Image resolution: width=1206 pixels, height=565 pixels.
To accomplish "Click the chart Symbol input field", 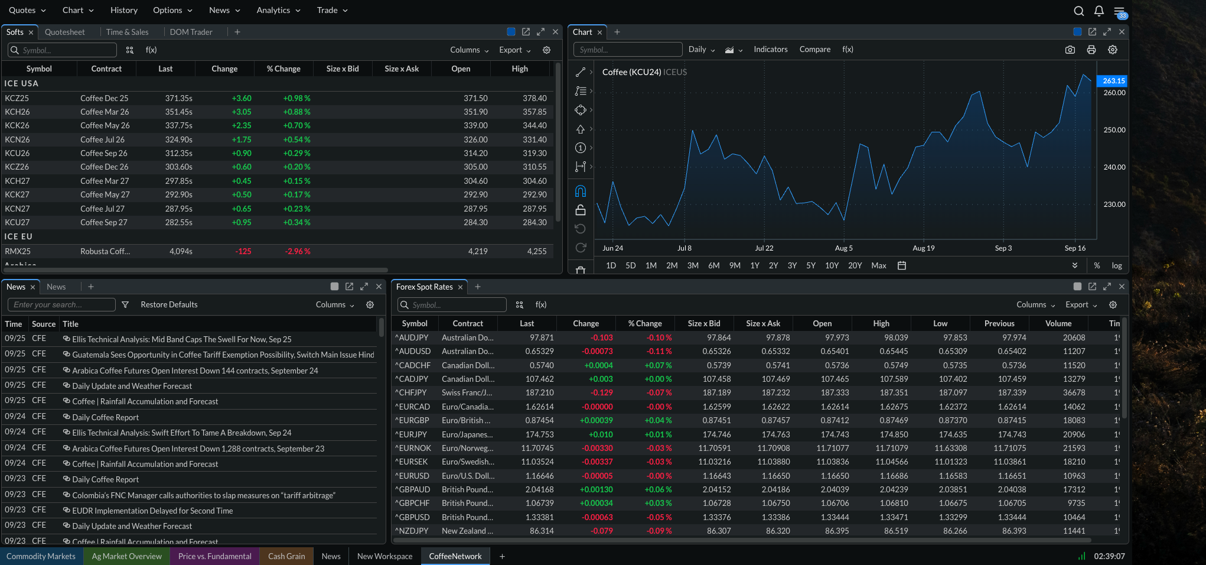I will coord(628,50).
